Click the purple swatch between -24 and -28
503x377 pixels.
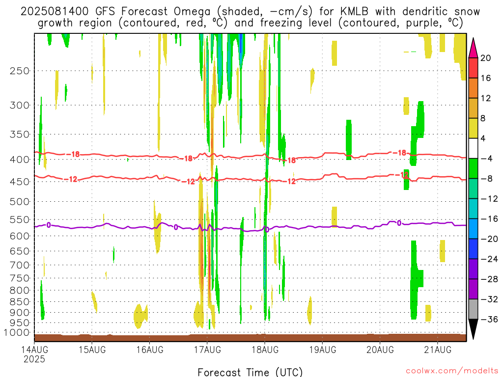point(473,269)
